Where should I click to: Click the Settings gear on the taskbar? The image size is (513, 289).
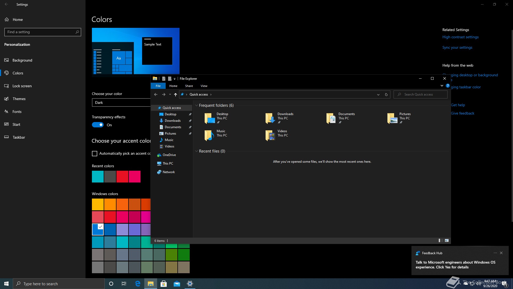click(190, 284)
